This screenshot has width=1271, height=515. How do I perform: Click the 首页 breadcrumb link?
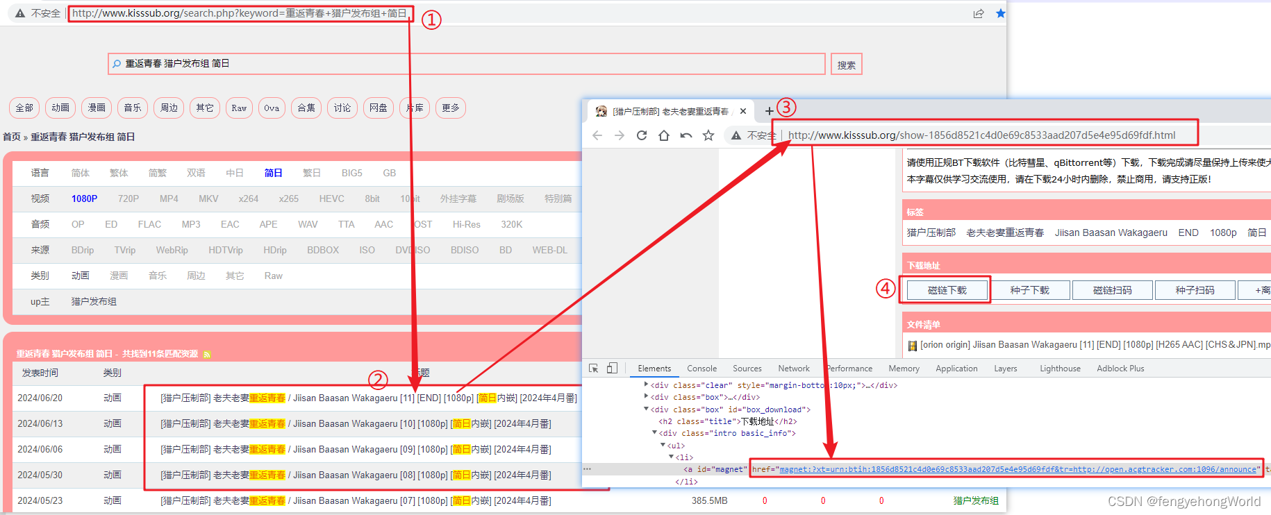[x=12, y=137]
